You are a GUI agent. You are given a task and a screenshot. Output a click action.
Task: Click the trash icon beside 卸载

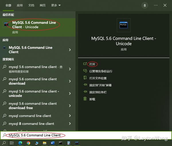tap(85, 99)
